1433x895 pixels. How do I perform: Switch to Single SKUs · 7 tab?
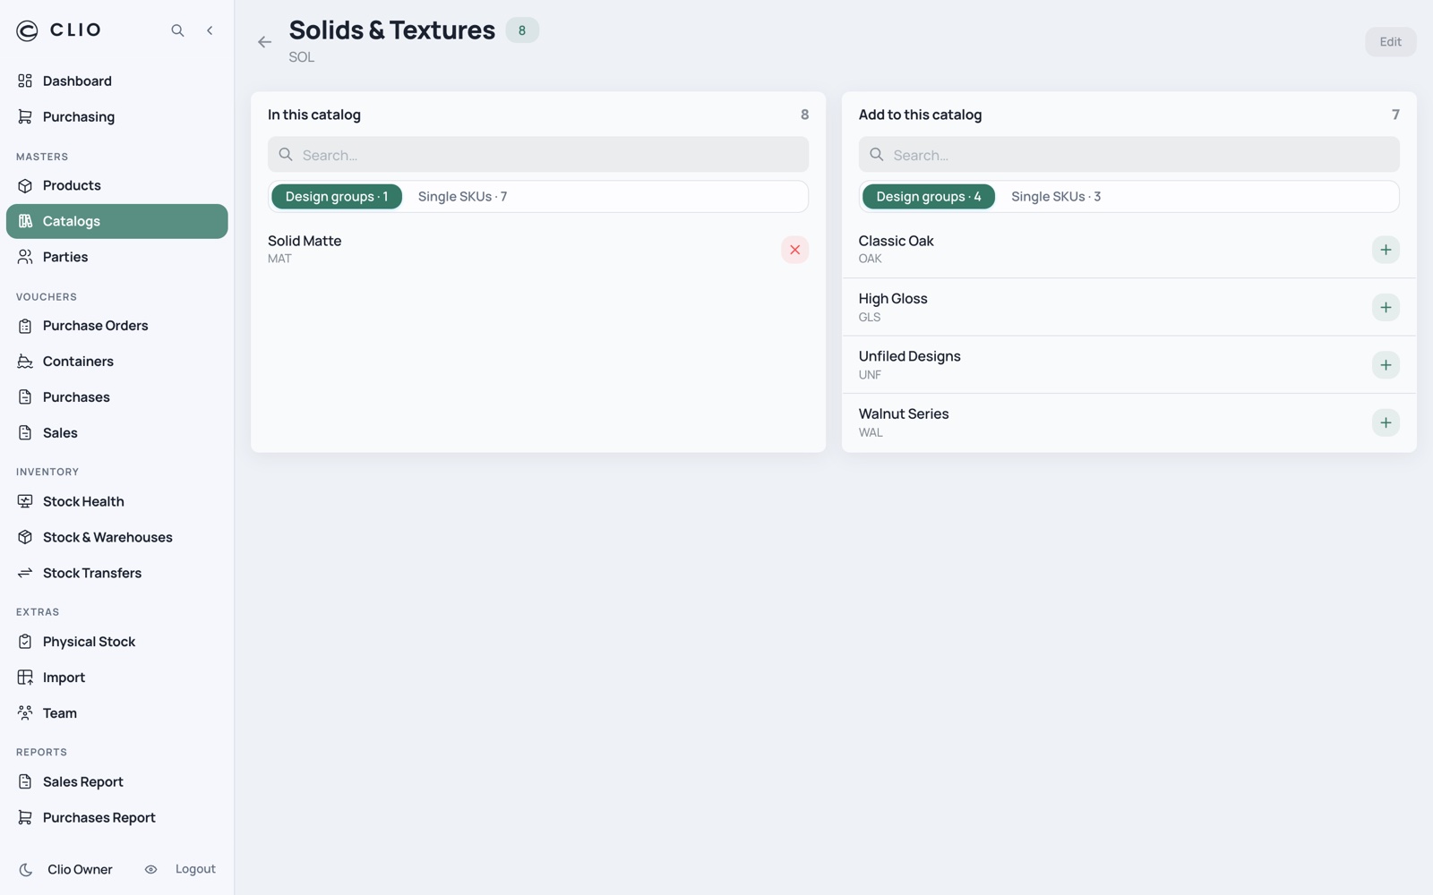pyautogui.click(x=462, y=197)
